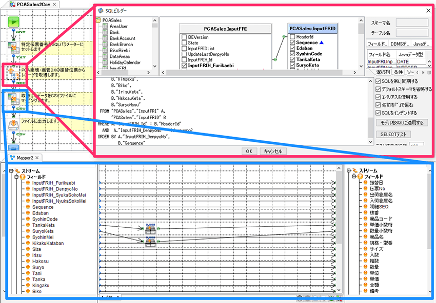Collapse the right フィールド node in Mapper
Viewport: 436px width, 303px height.
(354, 177)
